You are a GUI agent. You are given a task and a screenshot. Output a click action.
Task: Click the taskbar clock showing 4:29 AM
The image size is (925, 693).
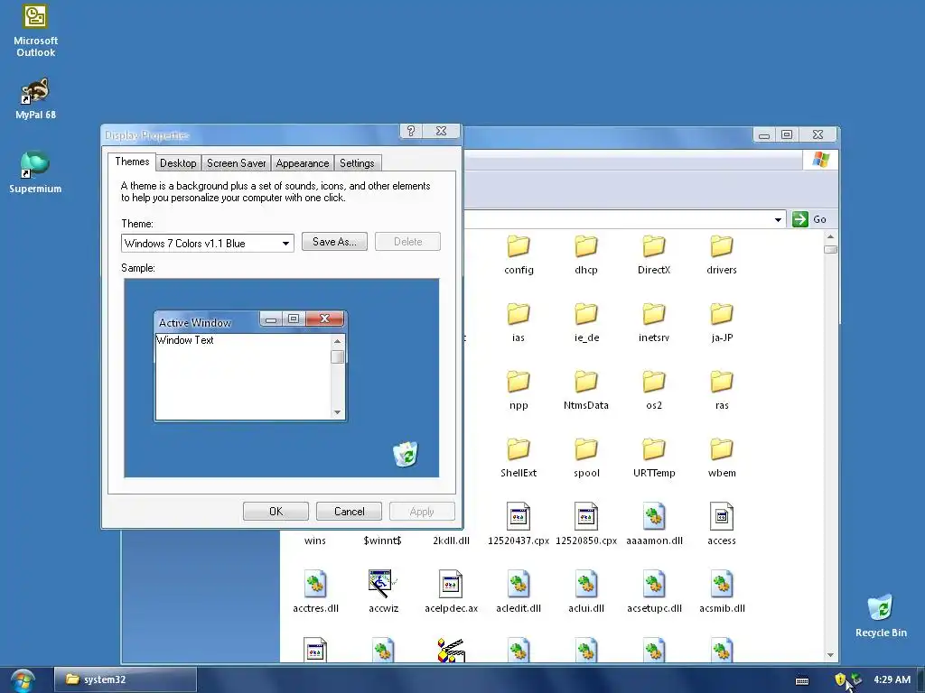892,679
